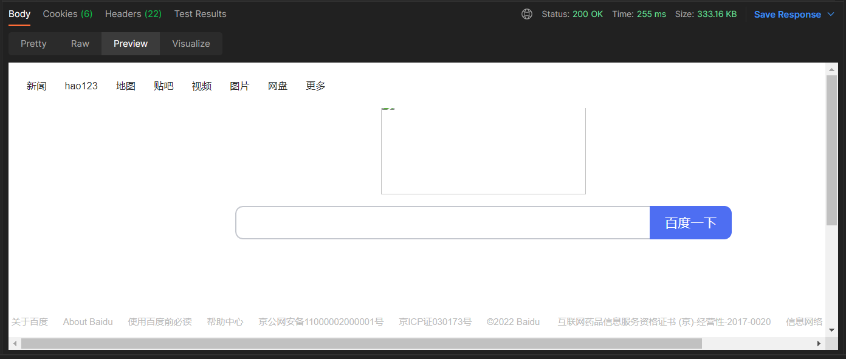846x359 pixels.
Task: Click the vertical scrollbar up arrow
Action: 831,69
